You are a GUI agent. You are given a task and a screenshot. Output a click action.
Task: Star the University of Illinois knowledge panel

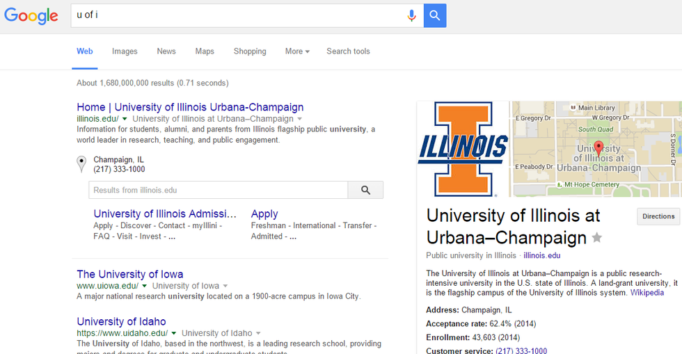[596, 238]
